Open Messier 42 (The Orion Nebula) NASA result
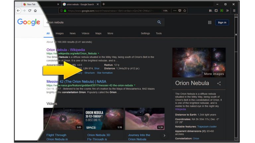255x143 pixels. point(76,81)
